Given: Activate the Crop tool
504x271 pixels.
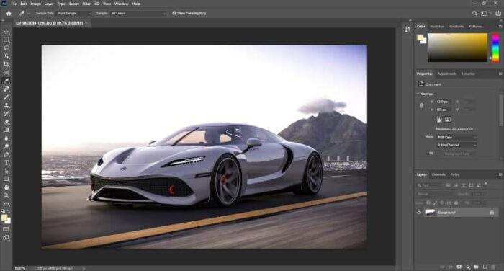Looking at the screenshot, I should click(6, 64).
